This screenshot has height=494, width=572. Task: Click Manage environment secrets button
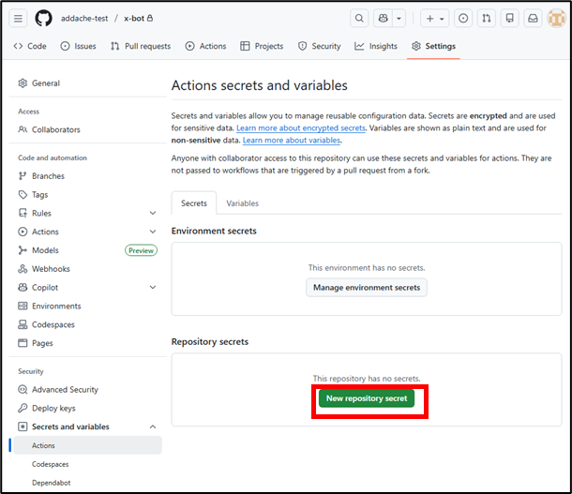tap(367, 287)
